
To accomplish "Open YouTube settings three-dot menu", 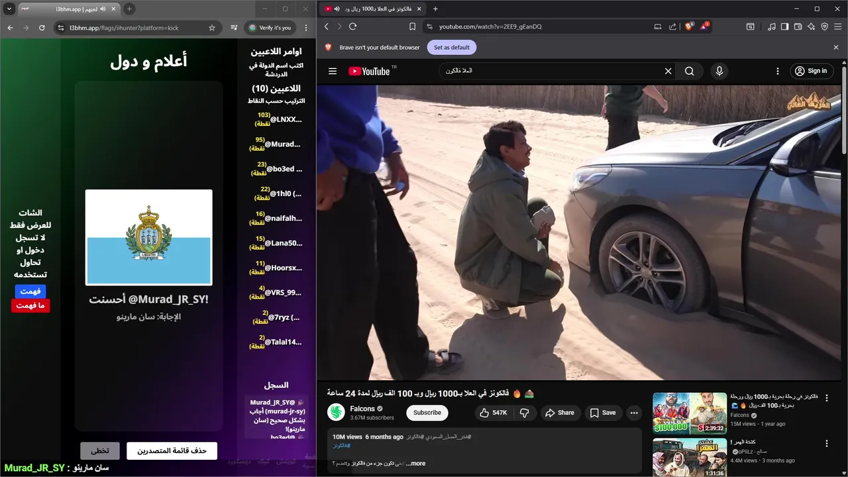I will coord(778,71).
